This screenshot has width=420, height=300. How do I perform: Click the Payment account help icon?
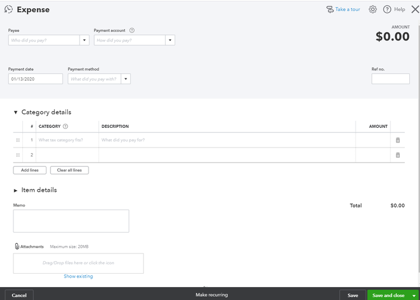[x=132, y=30]
